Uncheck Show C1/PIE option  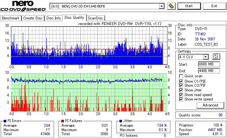pos(181,81)
